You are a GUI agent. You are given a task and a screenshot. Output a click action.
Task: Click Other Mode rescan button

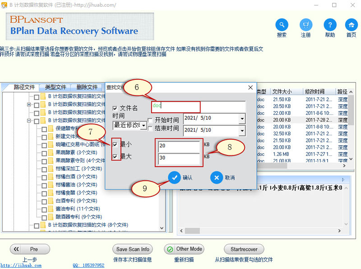pos(184,249)
